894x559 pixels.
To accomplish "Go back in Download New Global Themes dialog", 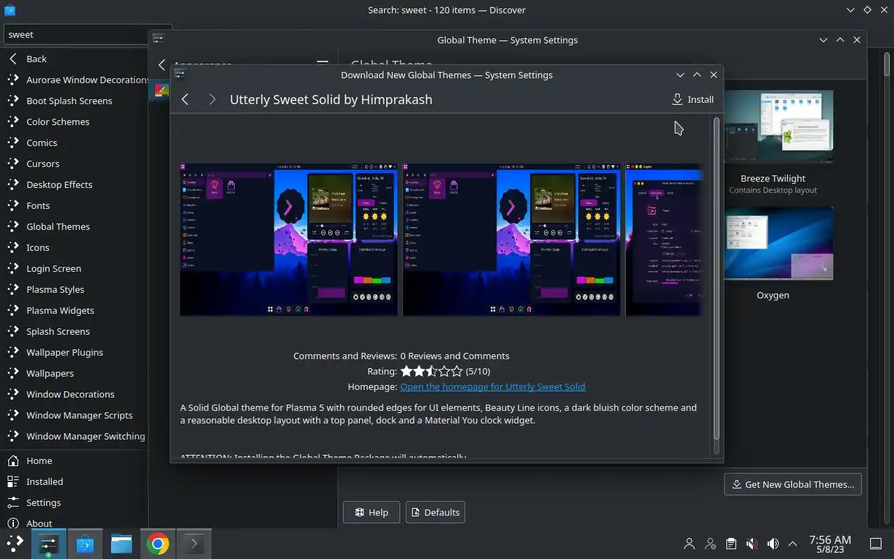I will click(x=185, y=99).
